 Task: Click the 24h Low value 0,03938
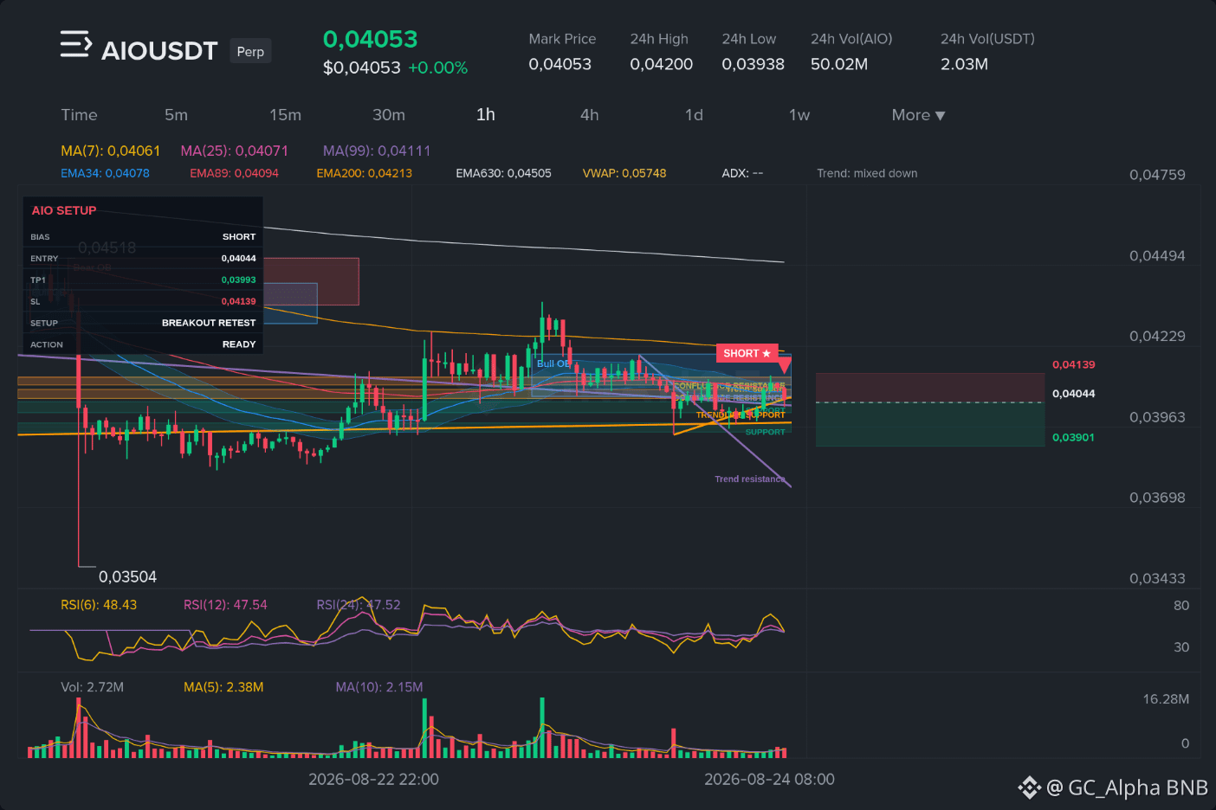click(754, 64)
